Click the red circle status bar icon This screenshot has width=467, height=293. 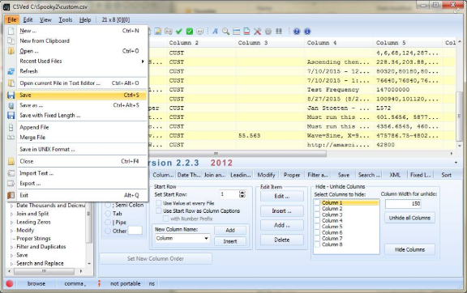10,284
